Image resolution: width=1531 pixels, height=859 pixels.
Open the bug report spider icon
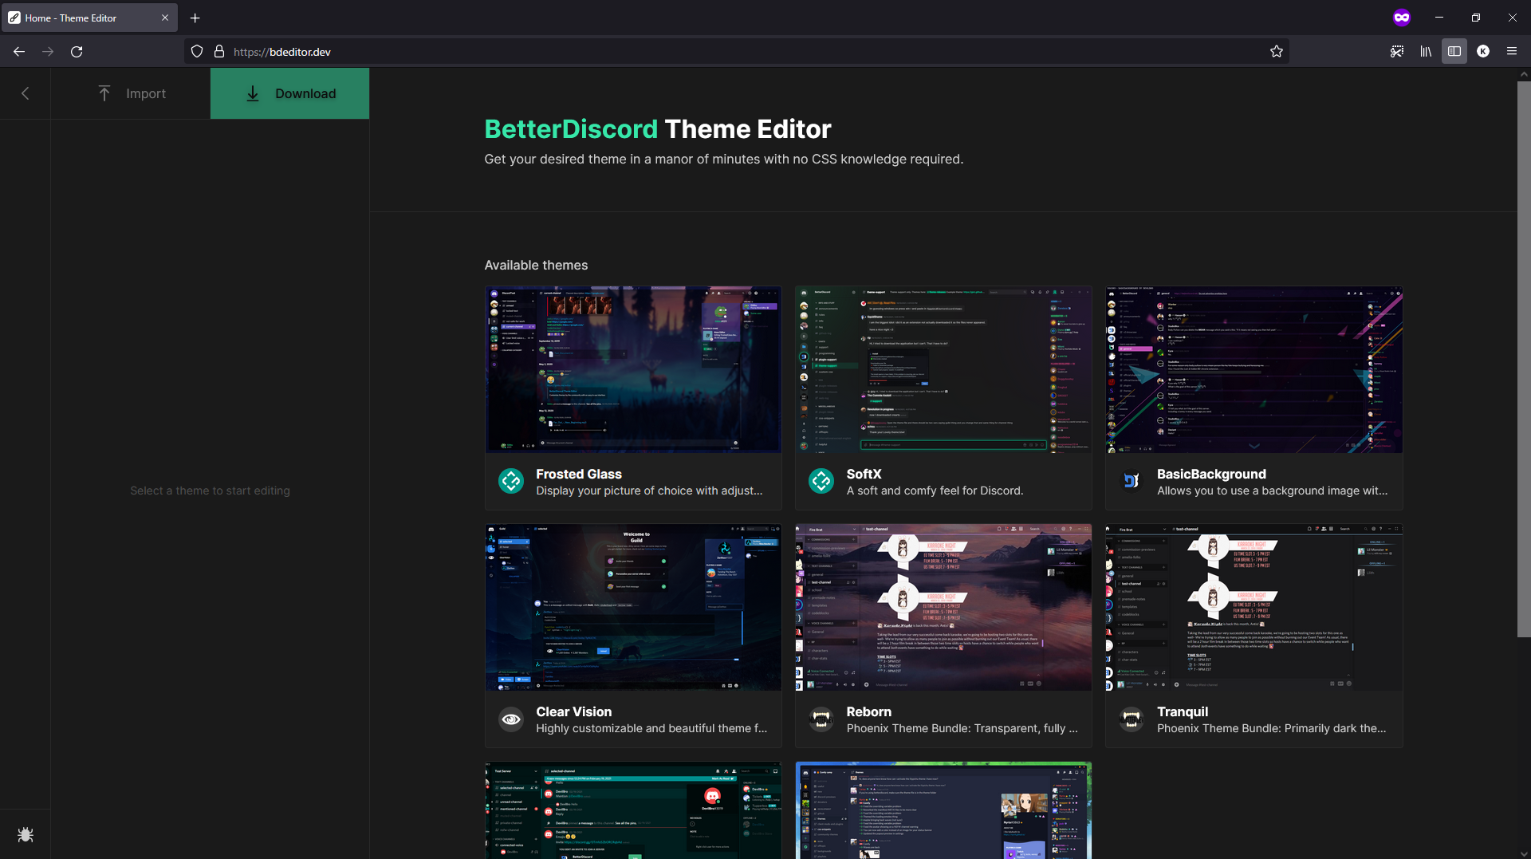(26, 834)
